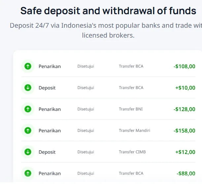Click the up-arrow icon beside the -$108,00 withdrawal

[x=28, y=66]
